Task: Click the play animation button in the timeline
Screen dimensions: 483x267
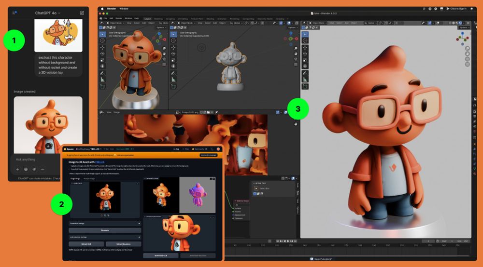Action: point(288,241)
